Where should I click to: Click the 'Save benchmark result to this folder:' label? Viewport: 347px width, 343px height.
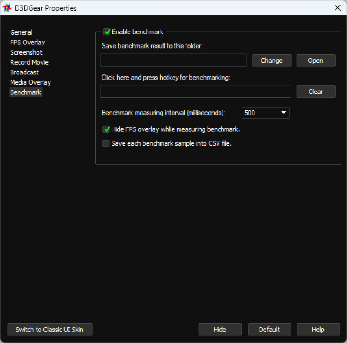pyautogui.click(x=152, y=46)
